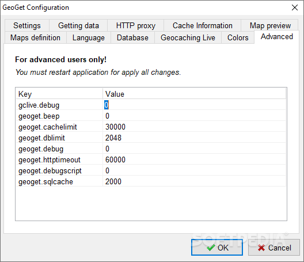Select the geoget.beep value cell
The image size is (304, 262).
click(x=194, y=116)
